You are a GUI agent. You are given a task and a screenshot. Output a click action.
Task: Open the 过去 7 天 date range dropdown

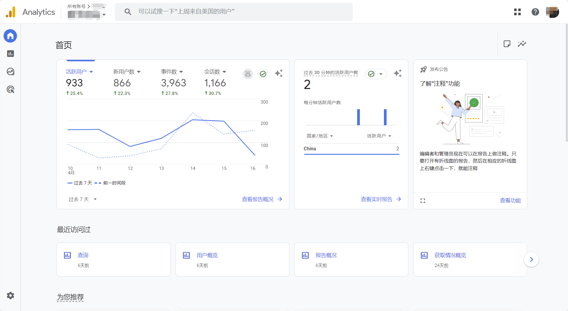(x=82, y=199)
